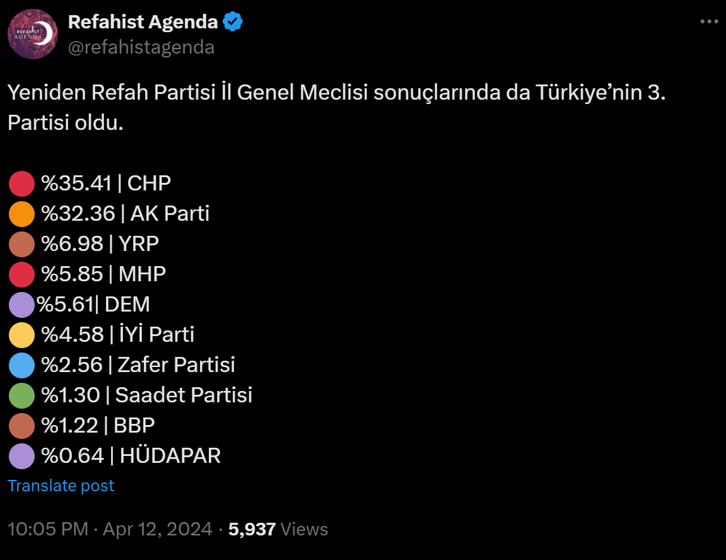Click the yellow circle beside İYİ Parti

pyautogui.click(x=21, y=335)
